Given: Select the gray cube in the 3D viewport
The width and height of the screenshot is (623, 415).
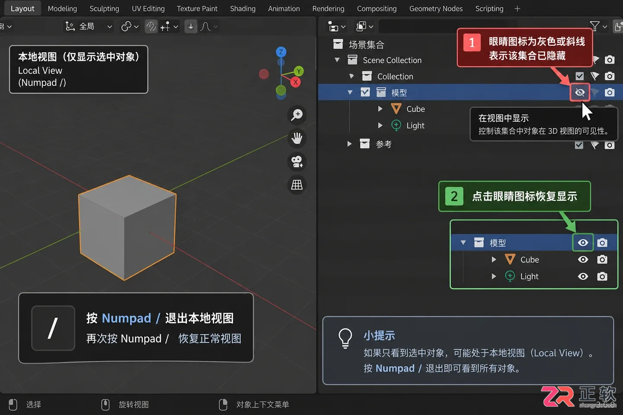Looking at the screenshot, I should 127,228.
